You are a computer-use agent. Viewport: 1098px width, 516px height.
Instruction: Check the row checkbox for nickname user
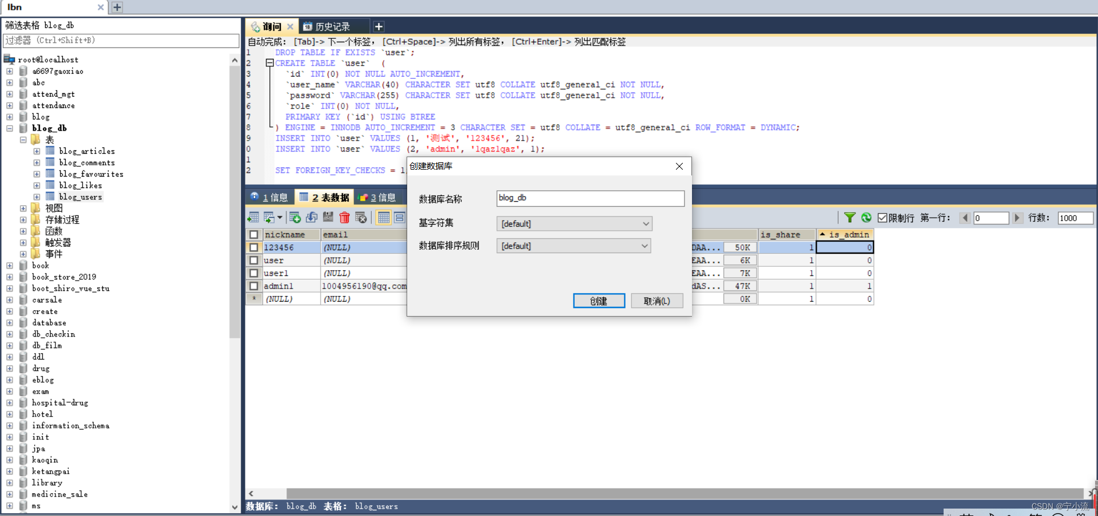tap(254, 260)
